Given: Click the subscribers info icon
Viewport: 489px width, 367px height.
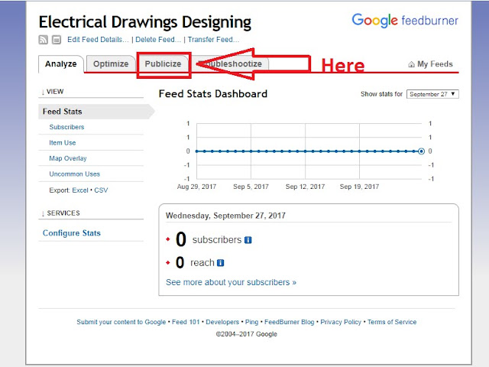Looking at the screenshot, I should point(248,240).
